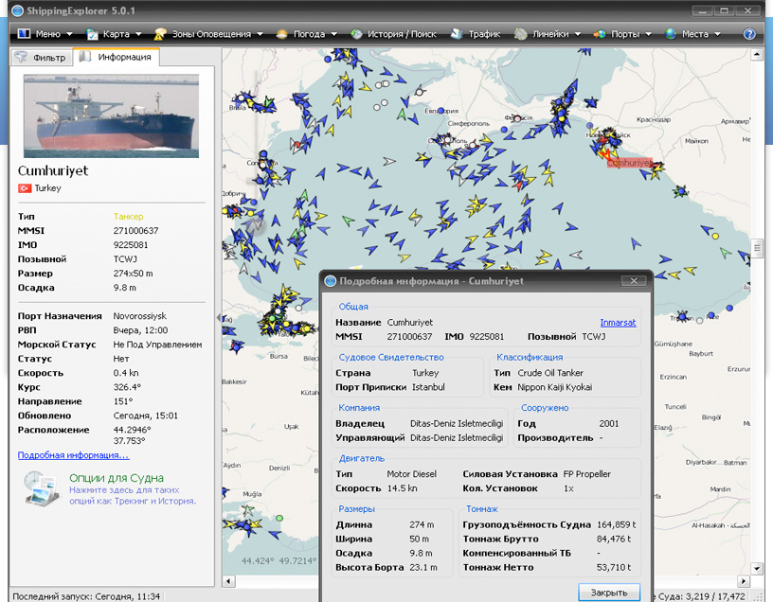The image size is (773, 602).
Task: Expand the Погода dropdown arrow
Action: (333, 34)
